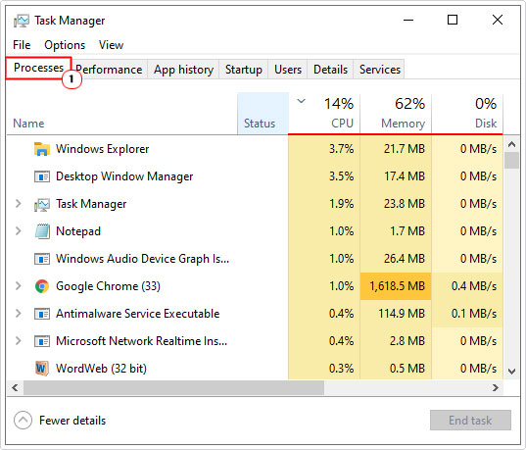Click the Task Manager title bar icon
526x450 pixels.
pos(22,21)
